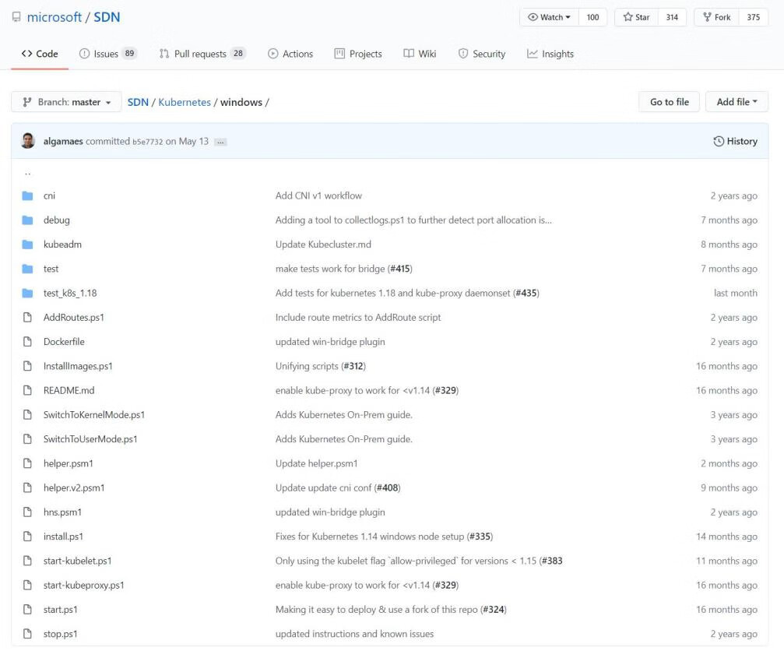784x651 pixels.
Task: Open the Watch notifications dropdown
Action: pos(549,17)
